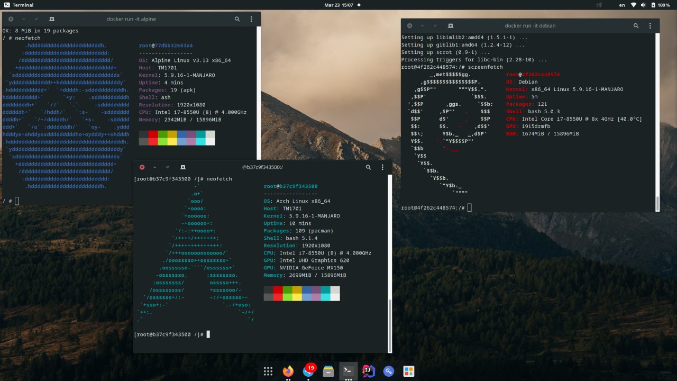Launch IntelliJ IDEA from the dock
The width and height of the screenshot is (677, 381).
click(369, 371)
